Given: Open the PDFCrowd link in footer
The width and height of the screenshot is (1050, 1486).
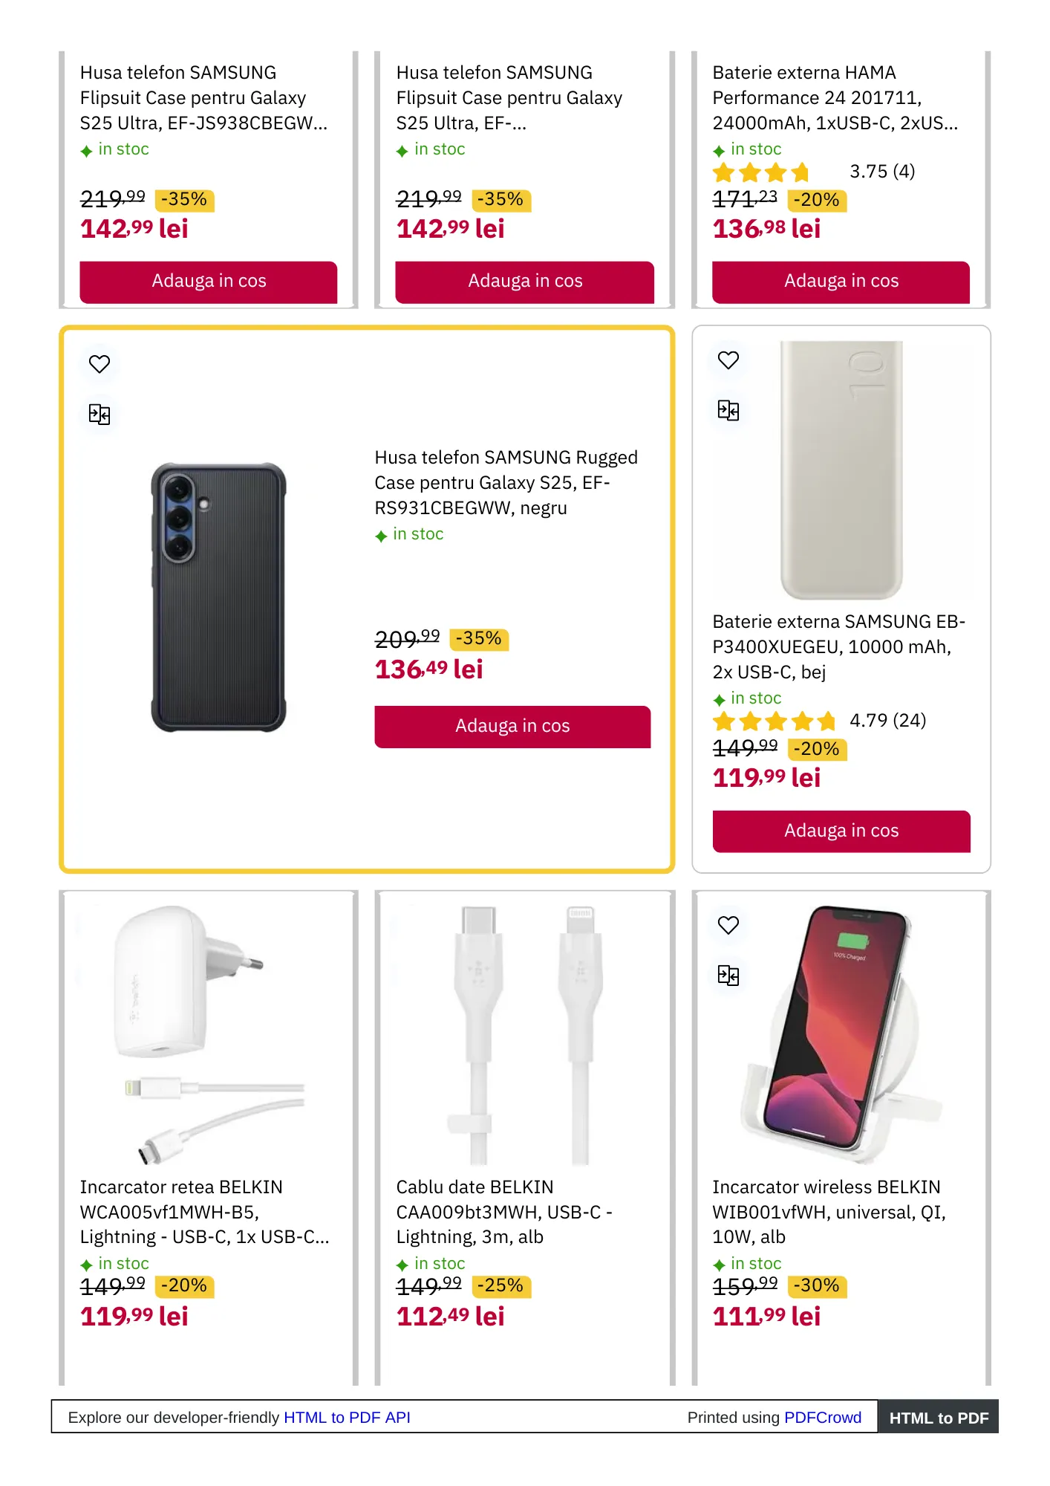Looking at the screenshot, I should 822,1418.
